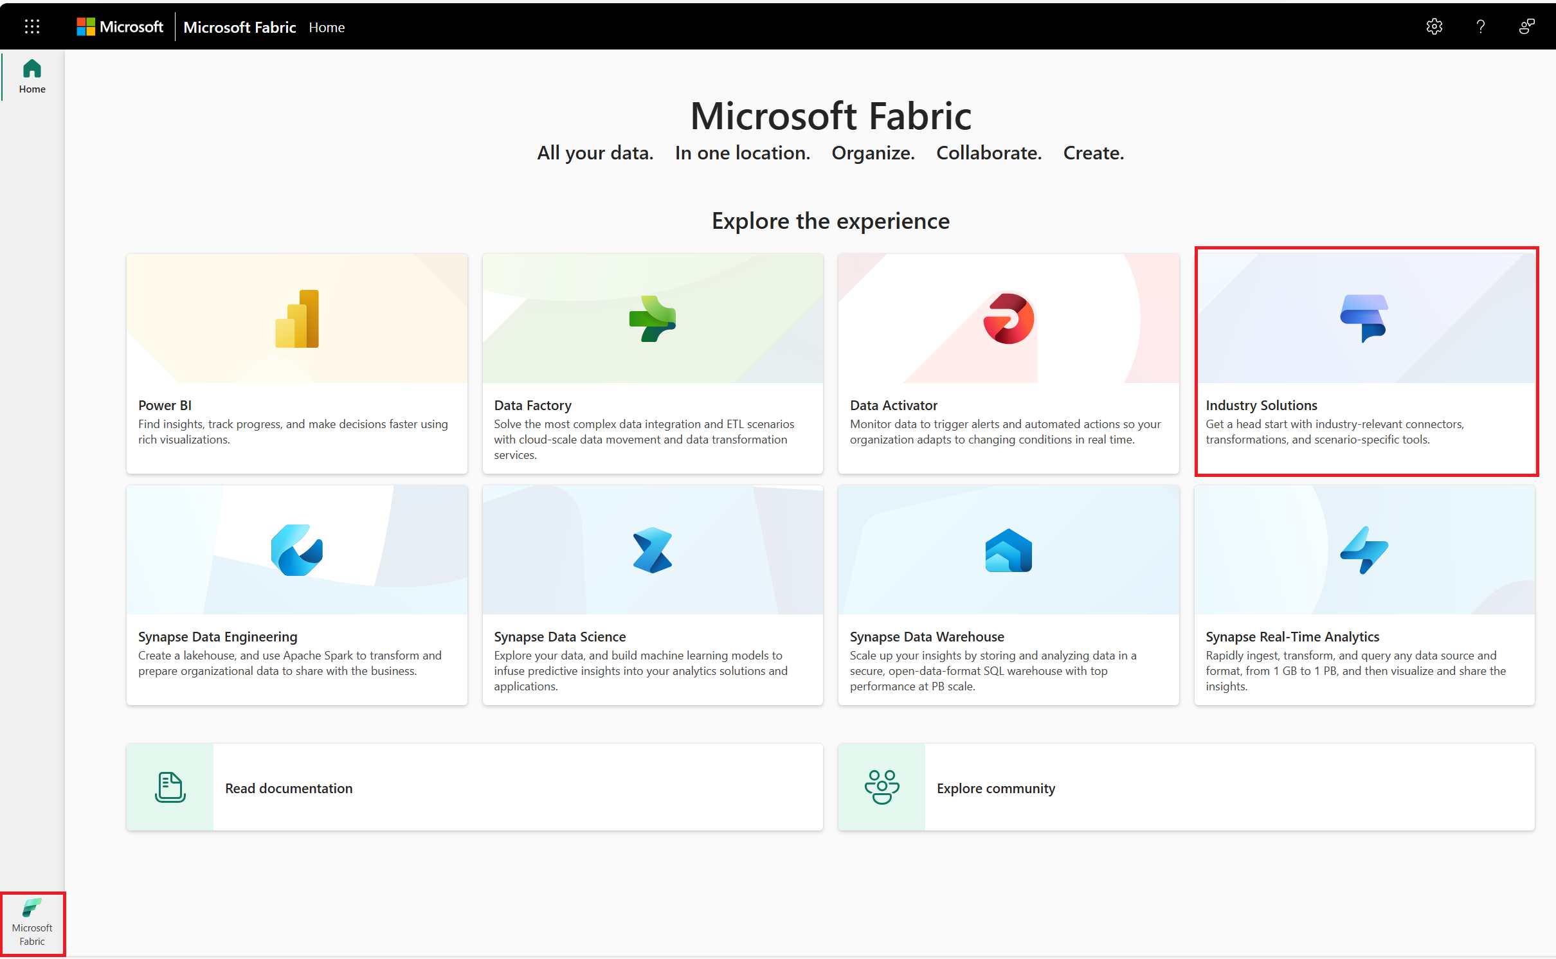This screenshot has width=1556, height=959.
Task: Open the Data Factory card title
Action: coord(532,405)
